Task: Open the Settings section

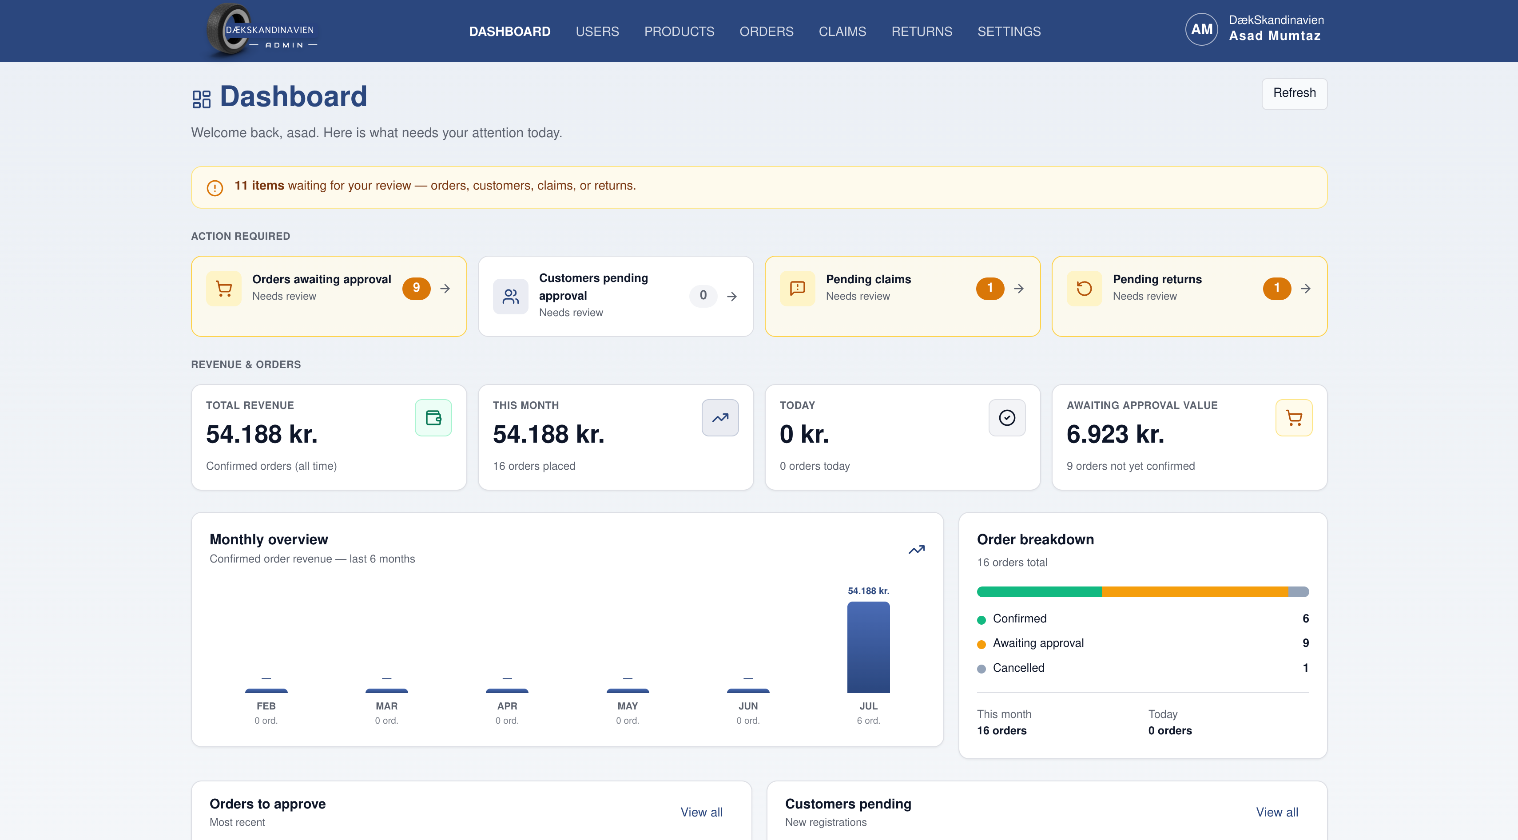Action: (1009, 31)
